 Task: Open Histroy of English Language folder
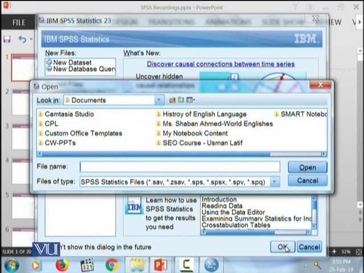click(x=201, y=114)
